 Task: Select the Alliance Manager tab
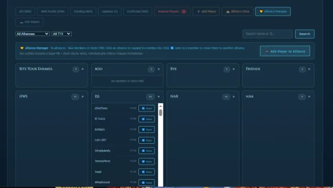pos(273,11)
